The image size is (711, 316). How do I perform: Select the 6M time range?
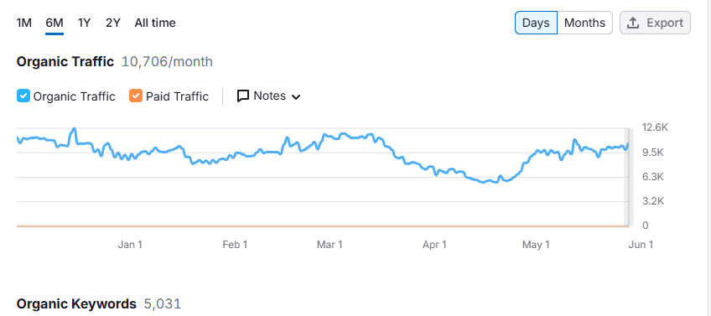click(54, 23)
